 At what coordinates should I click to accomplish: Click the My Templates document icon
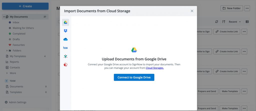point(7,56)
